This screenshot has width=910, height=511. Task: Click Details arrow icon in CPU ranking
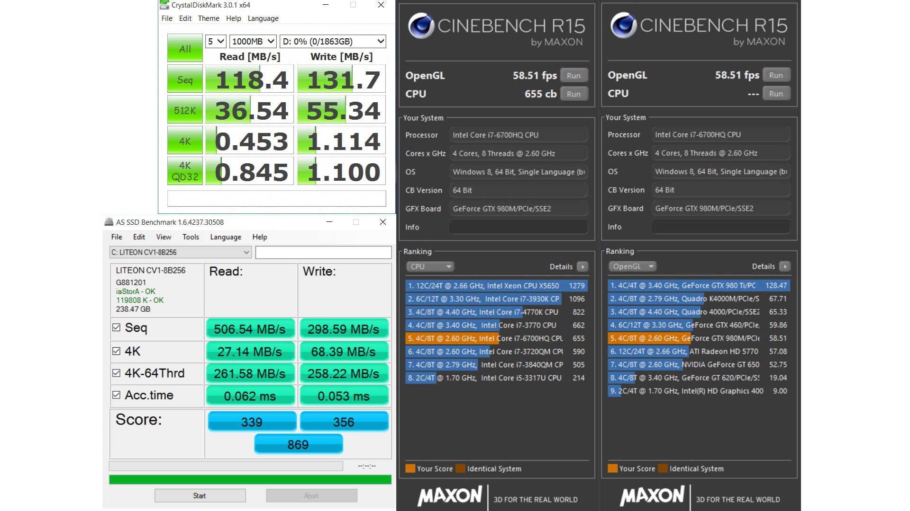(x=582, y=267)
